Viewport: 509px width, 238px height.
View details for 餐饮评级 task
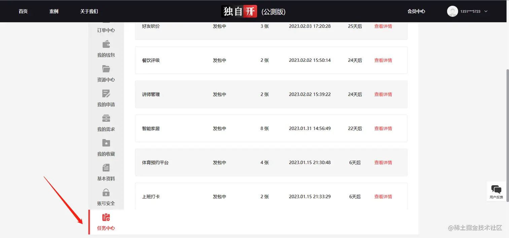383,61
